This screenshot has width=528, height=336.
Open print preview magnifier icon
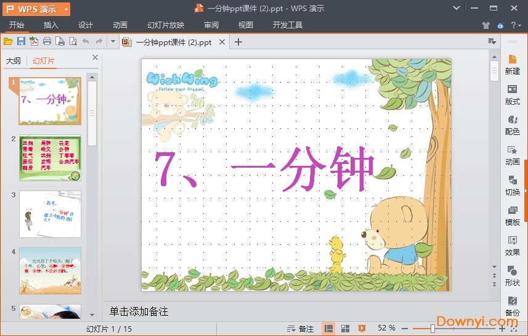pos(73,41)
